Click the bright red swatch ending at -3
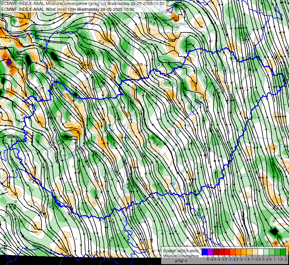 [x=227, y=252]
